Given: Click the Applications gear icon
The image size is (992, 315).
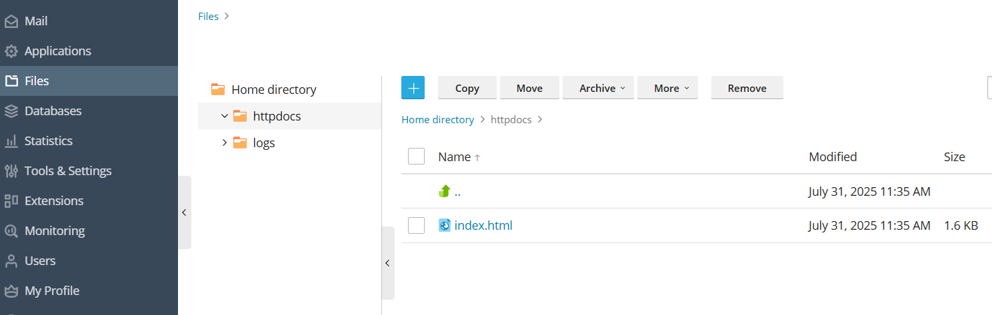Looking at the screenshot, I should pos(11,51).
